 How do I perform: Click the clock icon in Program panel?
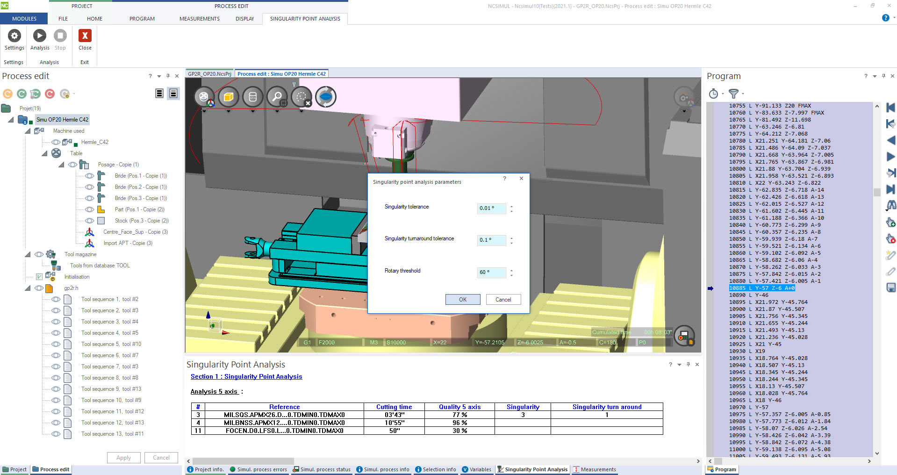(713, 94)
